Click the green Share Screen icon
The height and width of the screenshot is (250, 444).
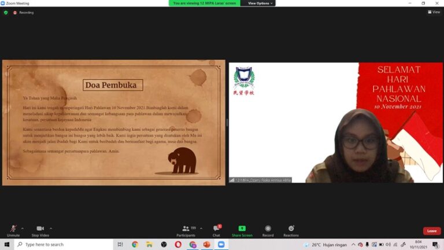242,229
